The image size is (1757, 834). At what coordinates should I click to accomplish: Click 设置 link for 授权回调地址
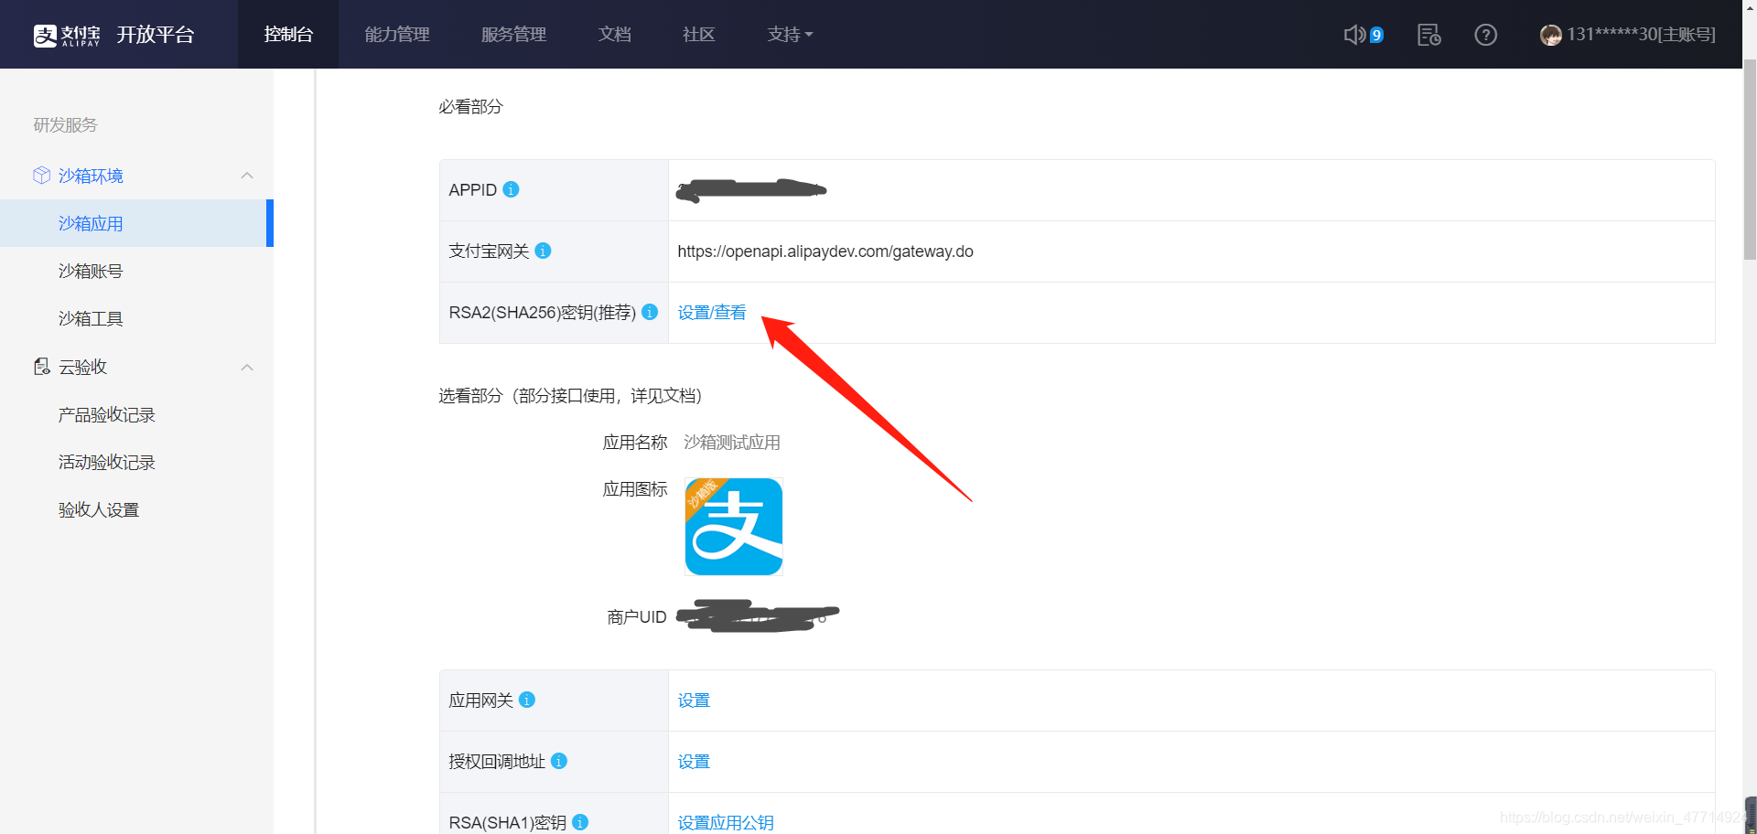[x=694, y=762]
